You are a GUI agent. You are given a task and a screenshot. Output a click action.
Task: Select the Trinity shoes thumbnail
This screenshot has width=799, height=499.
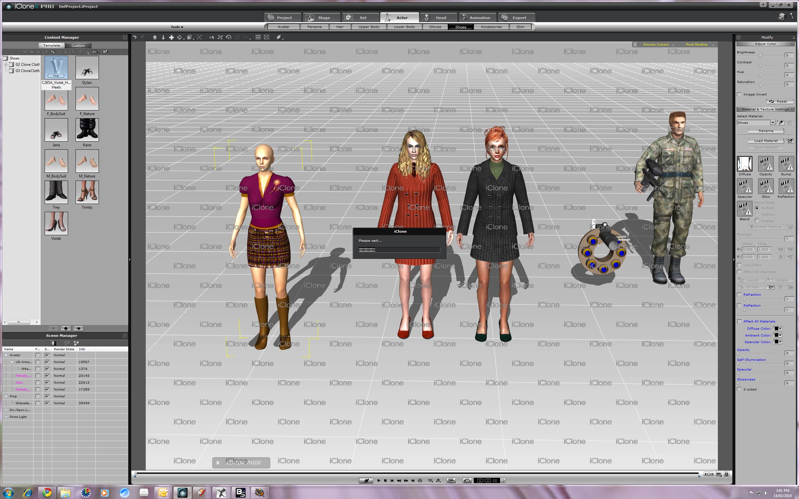point(87,192)
